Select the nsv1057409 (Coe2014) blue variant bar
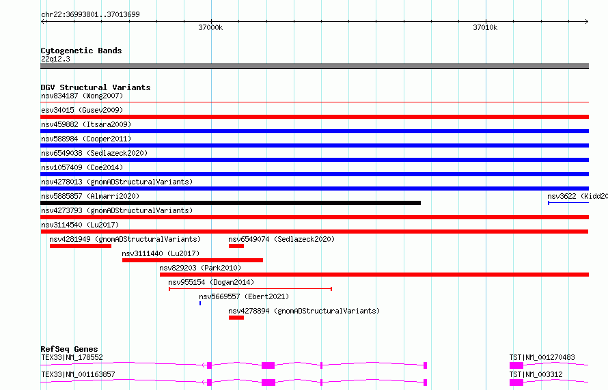 tap(314, 174)
